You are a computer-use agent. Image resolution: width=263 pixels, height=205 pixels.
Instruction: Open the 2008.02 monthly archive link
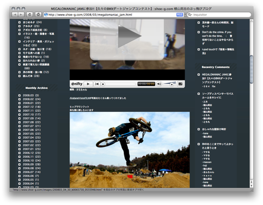(31, 99)
